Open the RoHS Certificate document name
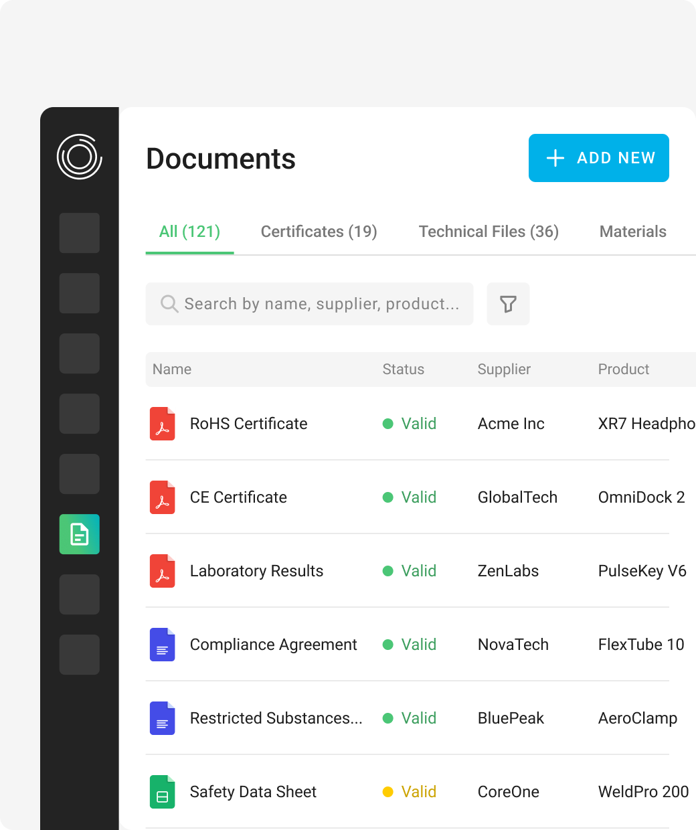This screenshot has height=830, width=696. 248,424
